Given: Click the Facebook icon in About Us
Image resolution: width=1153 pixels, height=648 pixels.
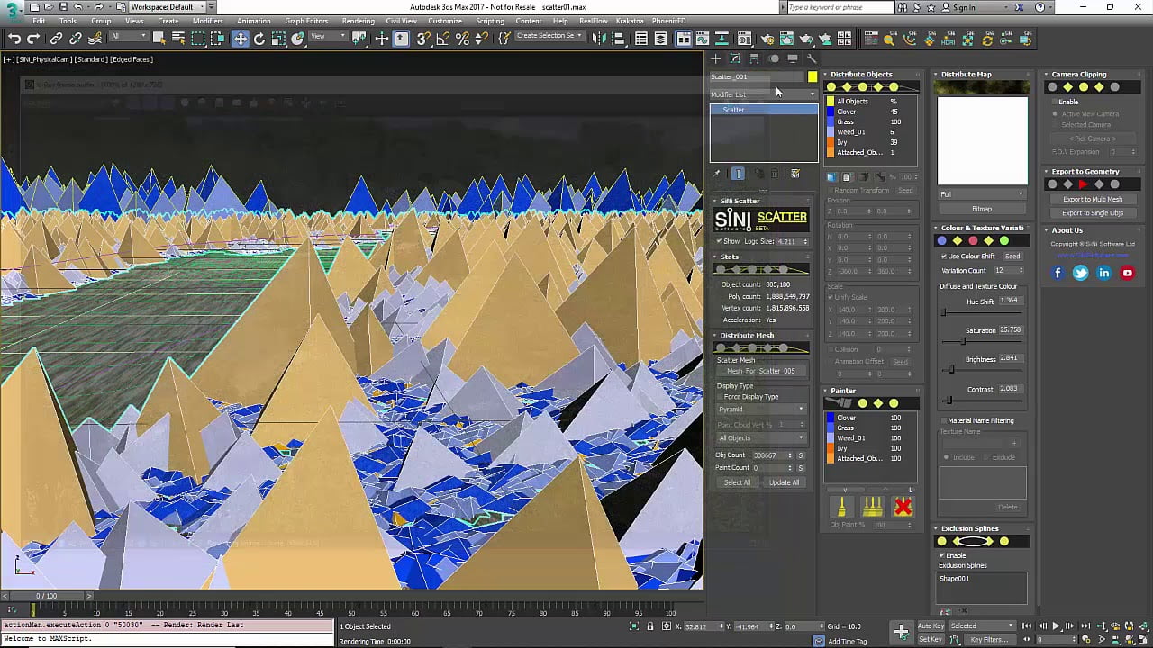Looking at the screenshot, I should [1058, 273].
